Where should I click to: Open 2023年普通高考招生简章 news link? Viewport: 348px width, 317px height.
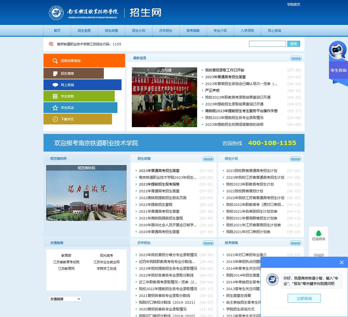click(x=226, y=77)
